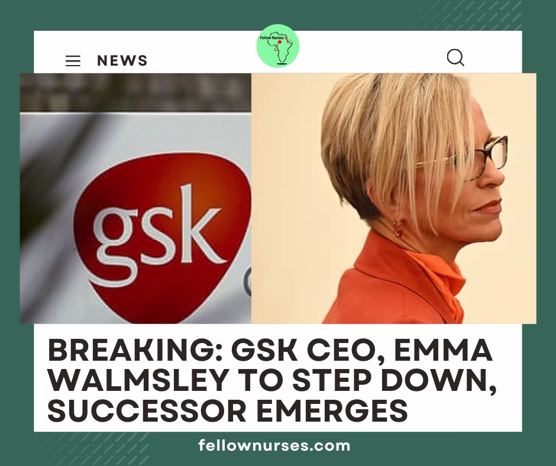Click WALMSLEY TO STEP DOWN line
This screenshot has height=466, width=556.
[x=272, y=380]
